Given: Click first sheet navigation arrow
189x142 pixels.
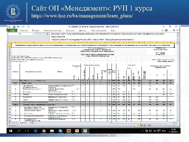Looking at the screenshot, I should (x=9, y=123).
